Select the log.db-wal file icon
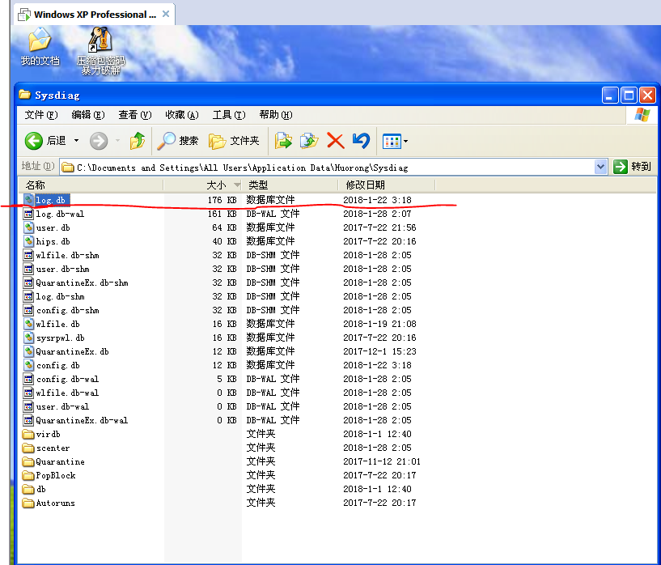The image size is (661, 565). coord(28,214)
